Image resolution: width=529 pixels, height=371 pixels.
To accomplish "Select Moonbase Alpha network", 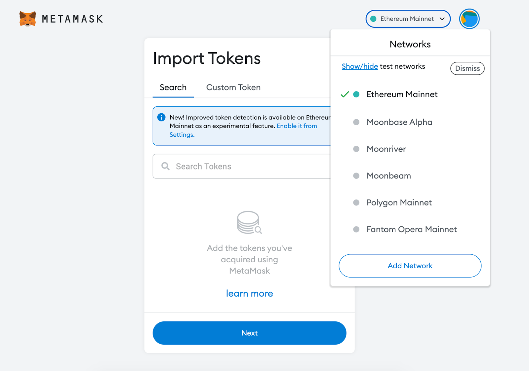I will 410,122.
